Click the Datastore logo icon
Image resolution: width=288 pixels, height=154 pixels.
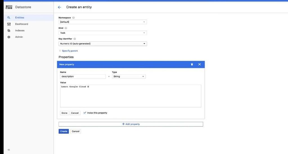9,7
